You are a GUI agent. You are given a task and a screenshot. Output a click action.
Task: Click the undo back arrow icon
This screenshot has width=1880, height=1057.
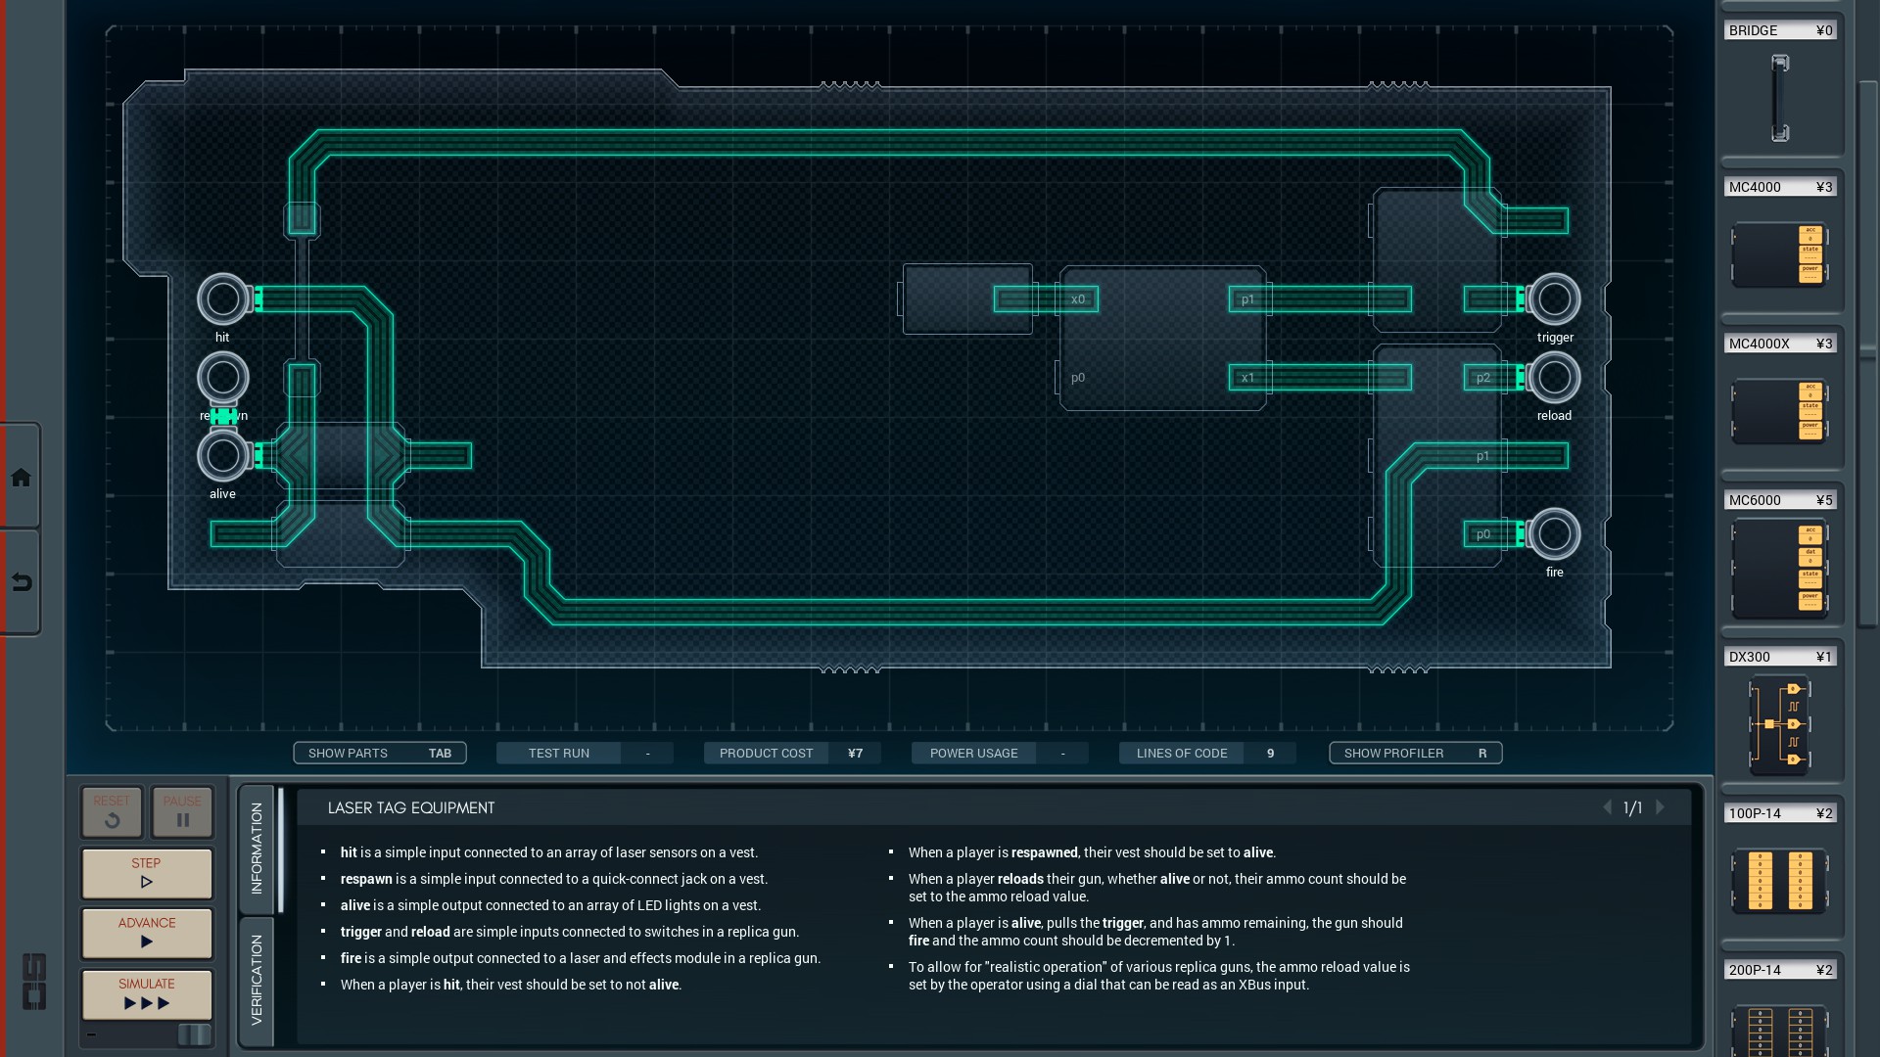(21, 583)
